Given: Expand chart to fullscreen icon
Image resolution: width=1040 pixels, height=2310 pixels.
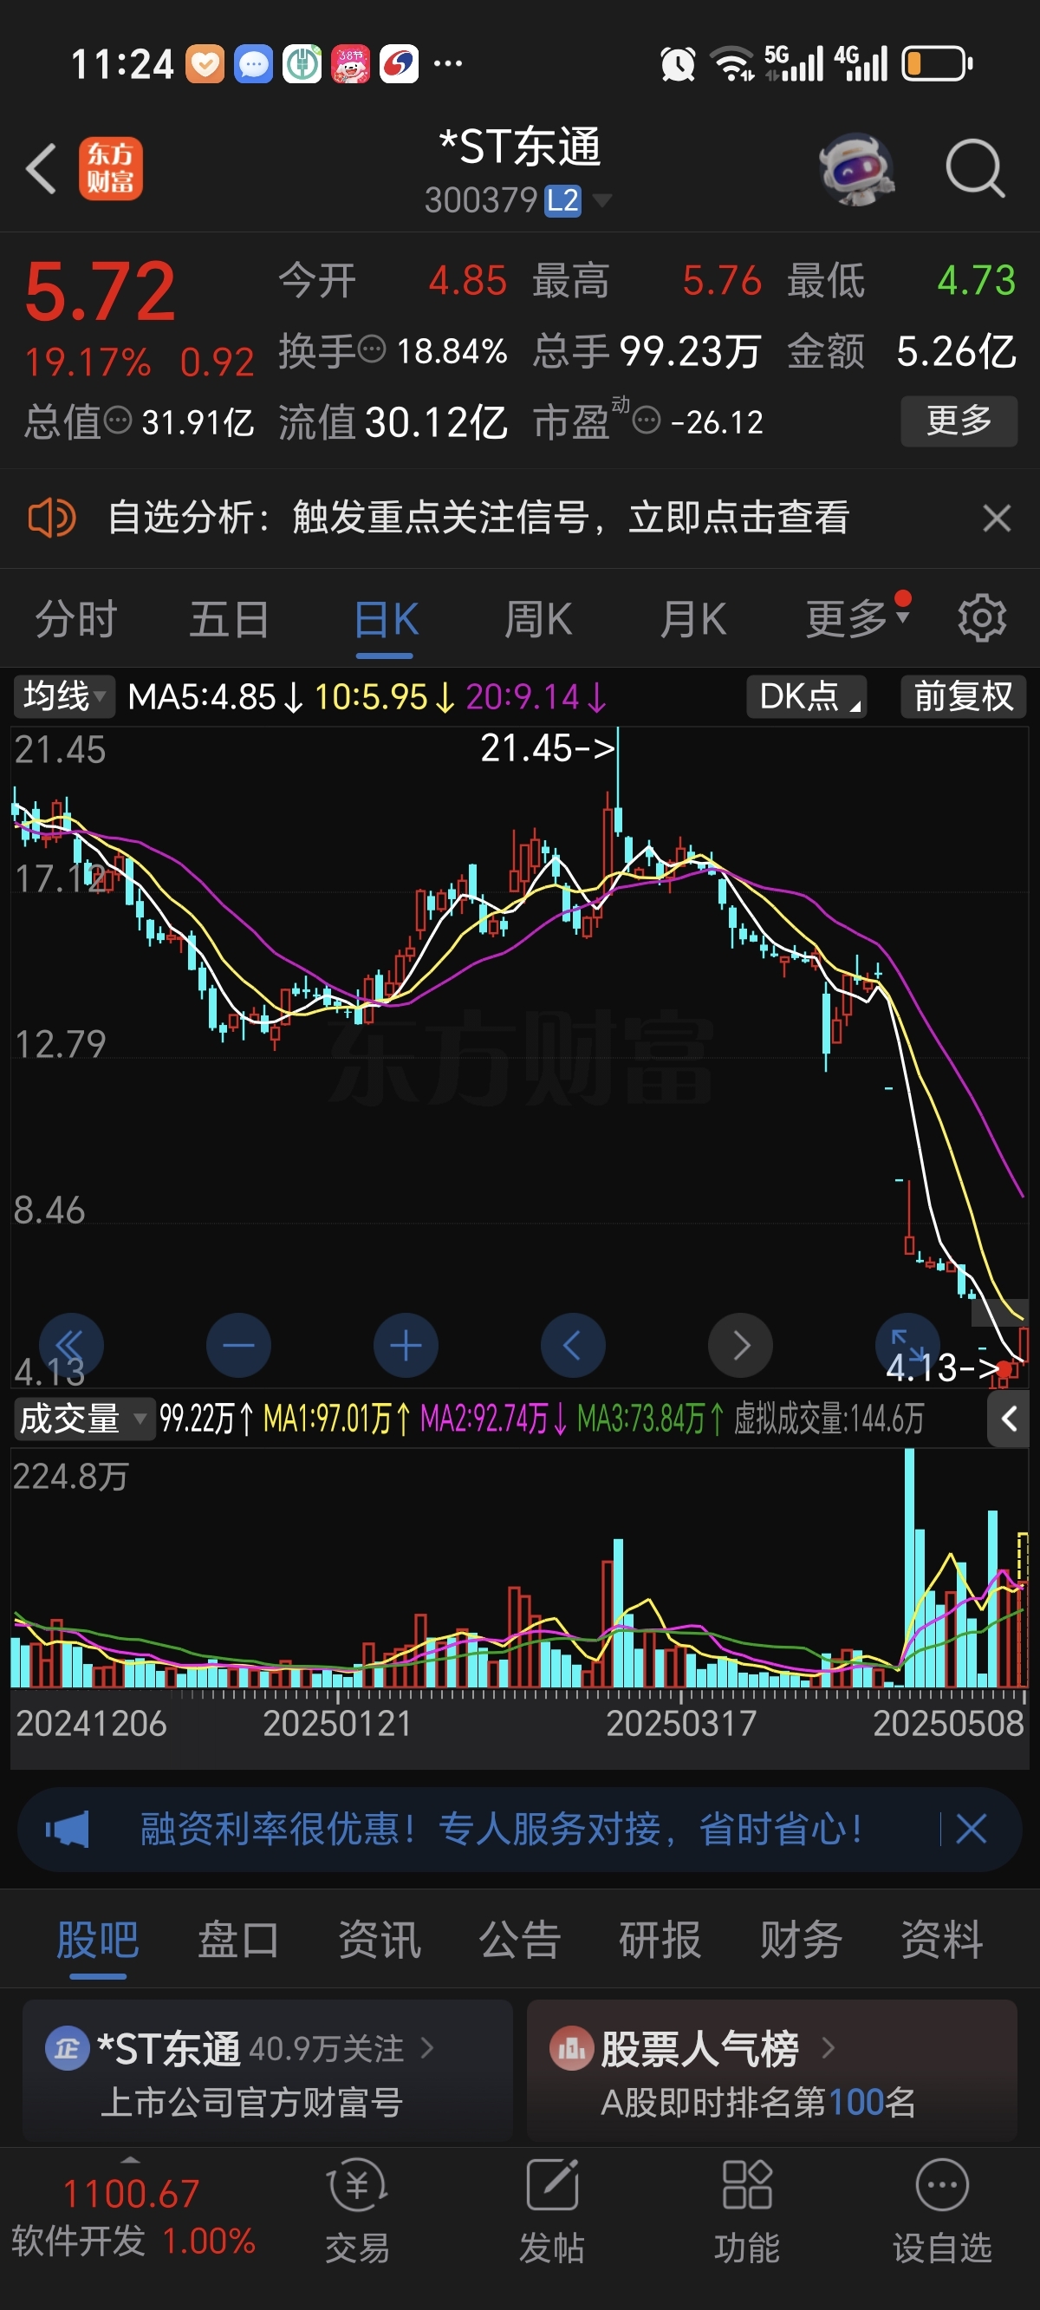Looking at the screenshot, I should (x=907, y=1345).
